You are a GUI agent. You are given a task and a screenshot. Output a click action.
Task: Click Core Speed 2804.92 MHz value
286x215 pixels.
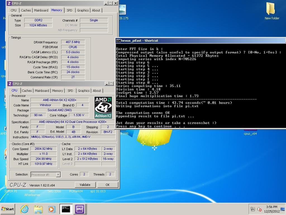[x=44, y=149]
